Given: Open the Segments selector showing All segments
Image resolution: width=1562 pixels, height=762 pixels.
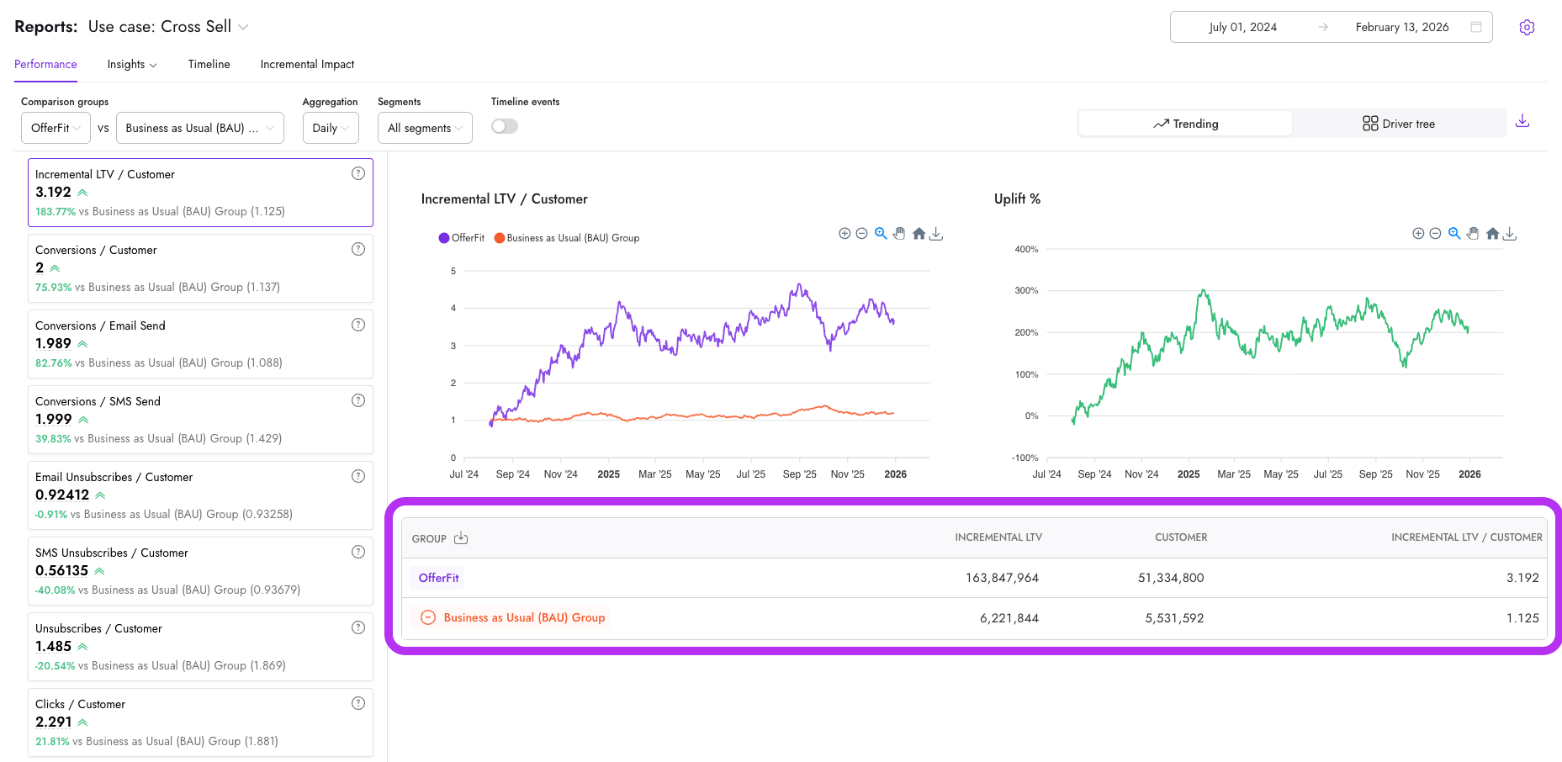Looking at the screenshot, I should coord(424,128).
